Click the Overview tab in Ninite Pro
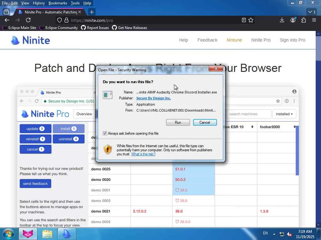Viewport: 321px width, 240px height. pyautogui.click(x=84, y=114)
